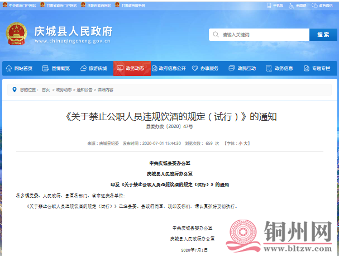
Task: Go to 政务动态 in the breadcrumb
Action: 64,90
